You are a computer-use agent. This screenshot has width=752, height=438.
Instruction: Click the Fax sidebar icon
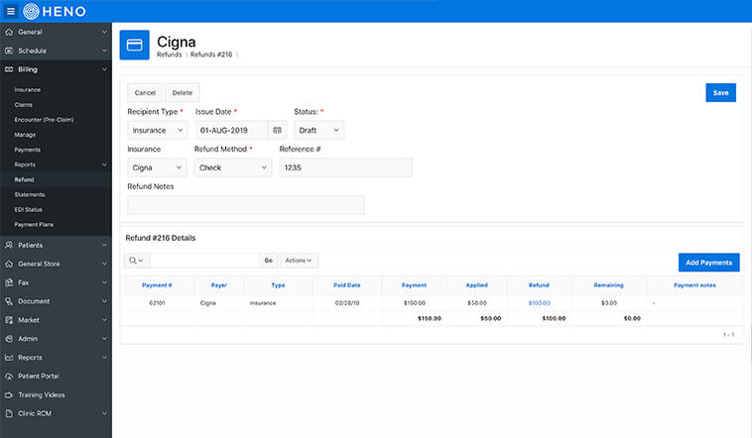coord(9,282)
